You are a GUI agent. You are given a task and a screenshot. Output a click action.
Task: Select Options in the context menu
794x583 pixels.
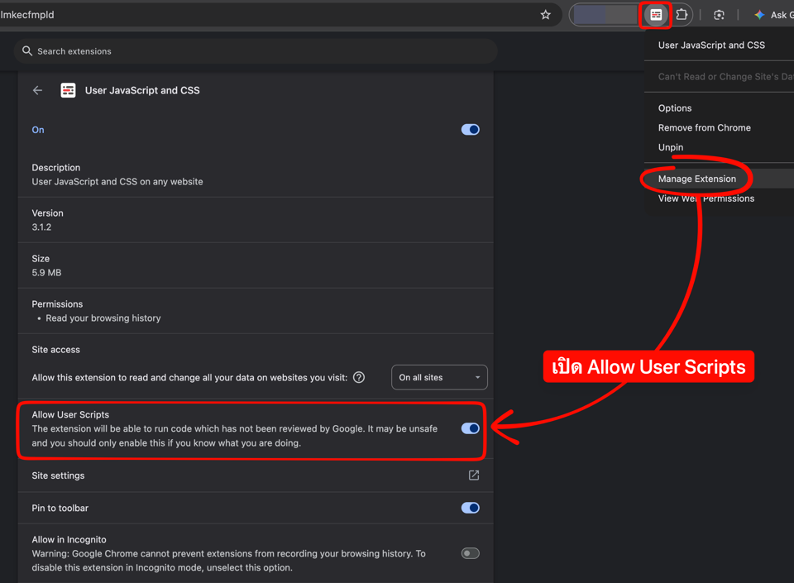click(675, 108)
